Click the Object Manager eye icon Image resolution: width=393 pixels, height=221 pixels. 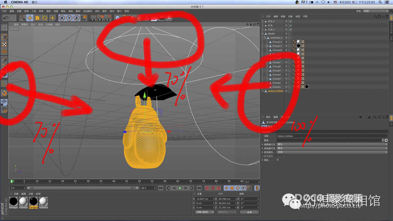pos(383,17)
